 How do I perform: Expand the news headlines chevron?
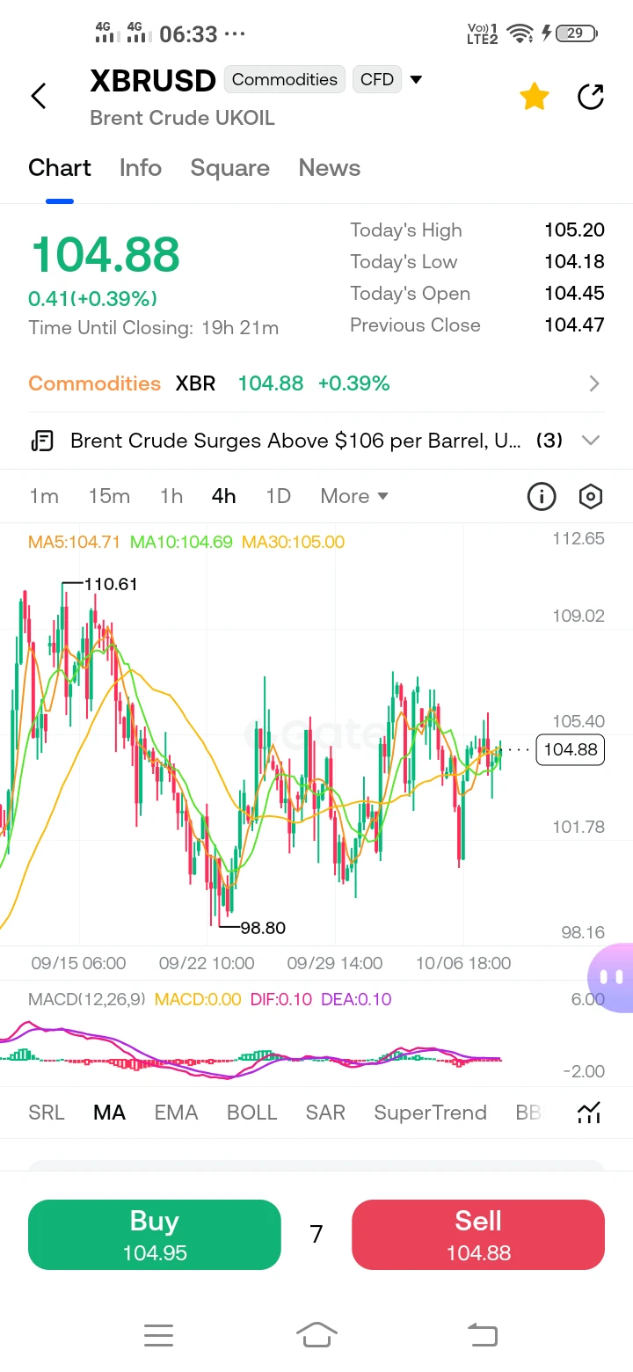tap(591, 441)
